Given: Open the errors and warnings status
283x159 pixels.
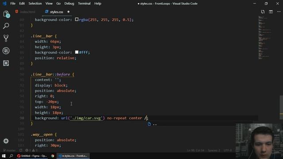Looking at the screenshot, I should (x=31, y=150).
